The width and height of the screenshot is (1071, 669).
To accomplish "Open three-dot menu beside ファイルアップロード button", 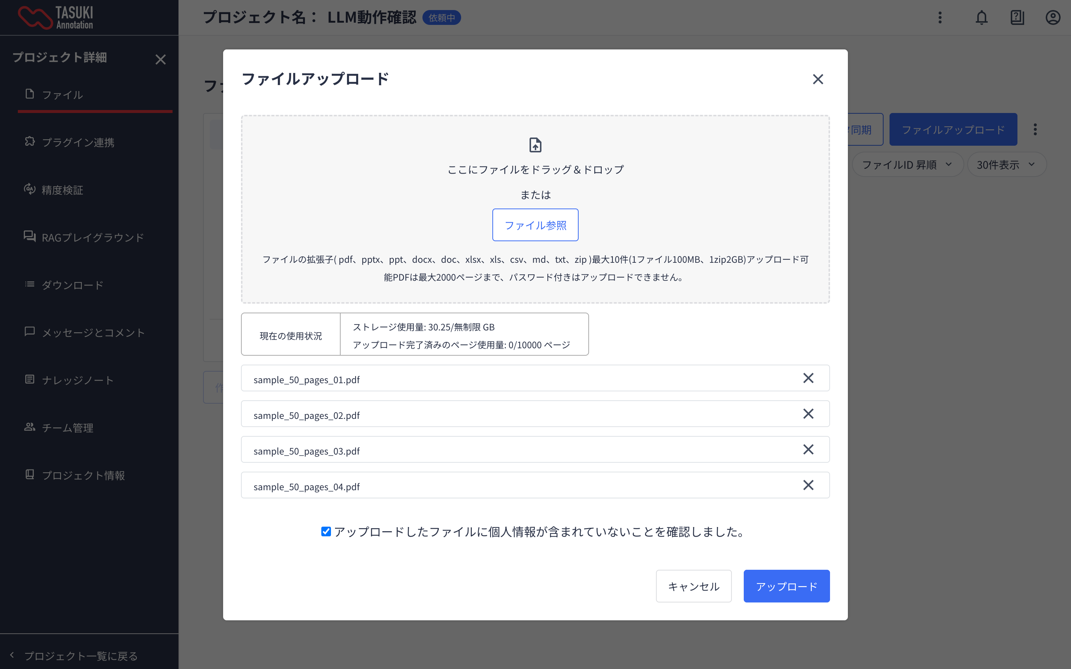I will 1035,129.
